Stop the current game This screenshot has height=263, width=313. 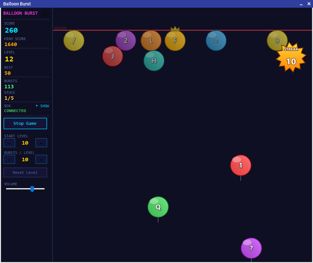(x=25, y=124)
